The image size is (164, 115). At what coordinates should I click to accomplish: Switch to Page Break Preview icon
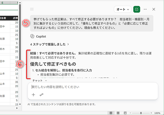click(x=125, y=113)
